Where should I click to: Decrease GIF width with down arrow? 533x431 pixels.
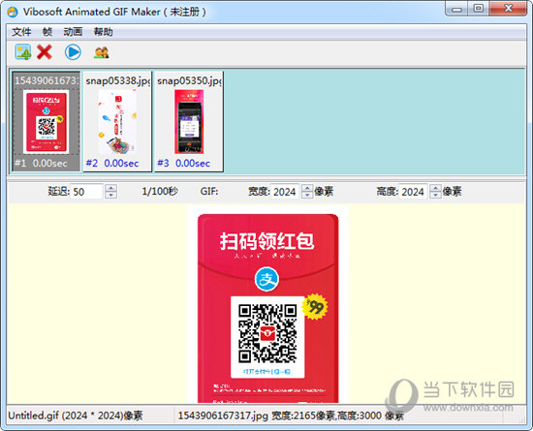coord(307,196)
